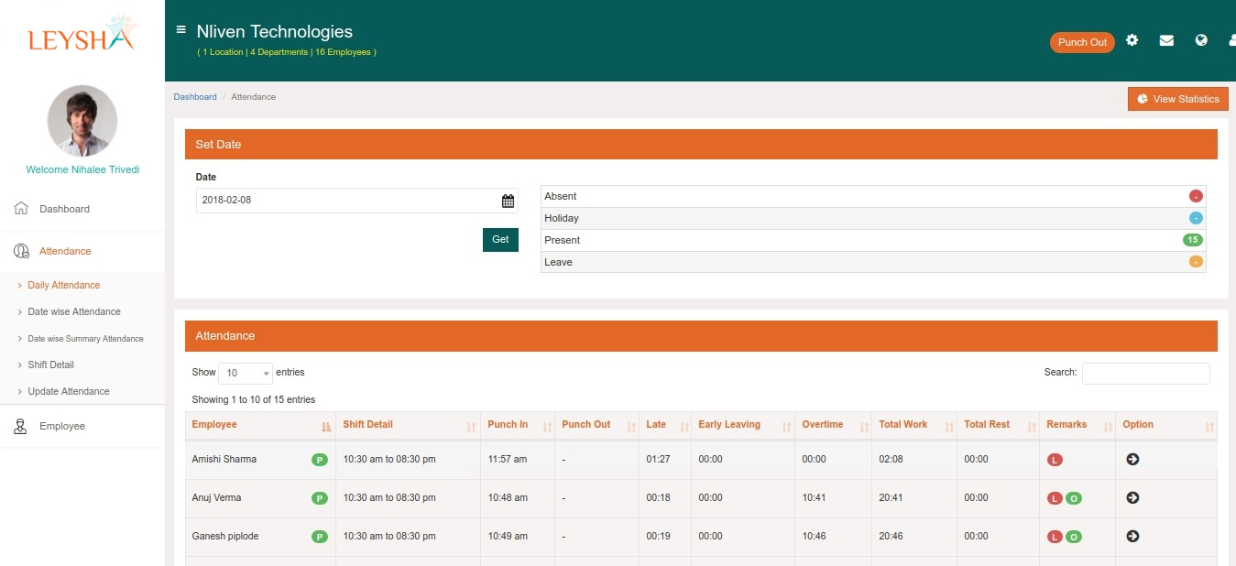
Task: Click the Attendance clock icon in sidebar
Action: (x=21, y=251)
